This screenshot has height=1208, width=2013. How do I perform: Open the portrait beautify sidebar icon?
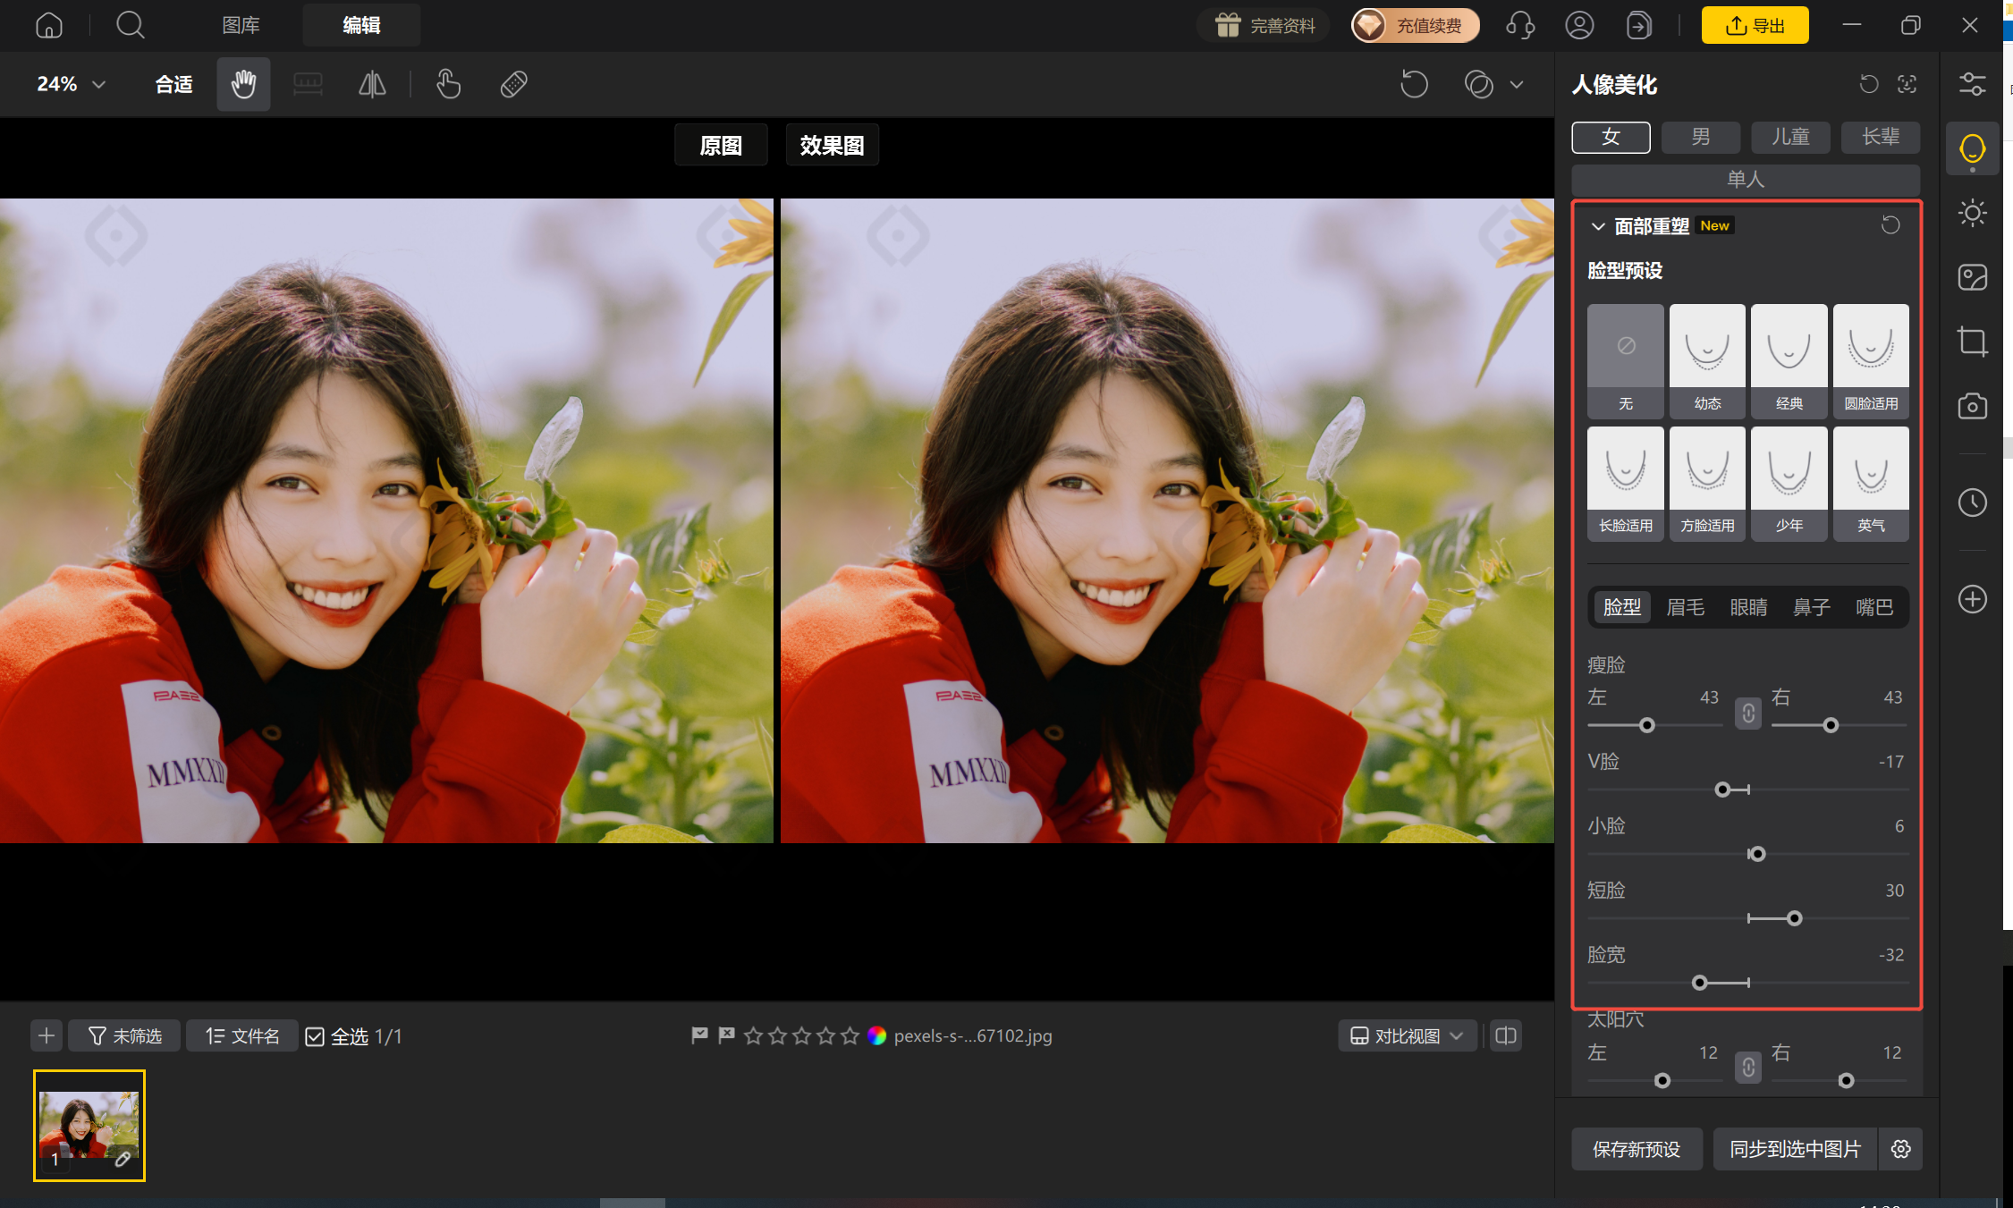click(1972, 149)
